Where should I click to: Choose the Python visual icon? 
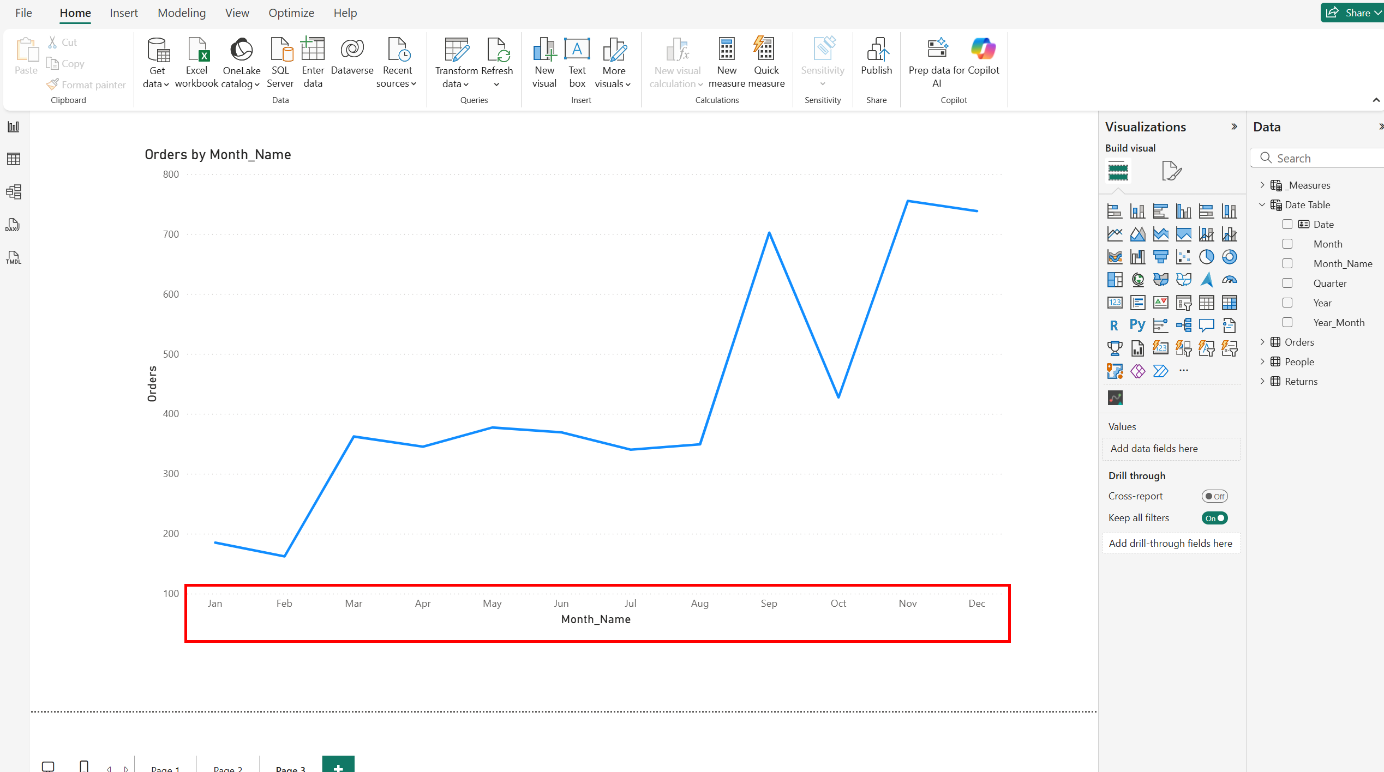(x=1137, y=325)
